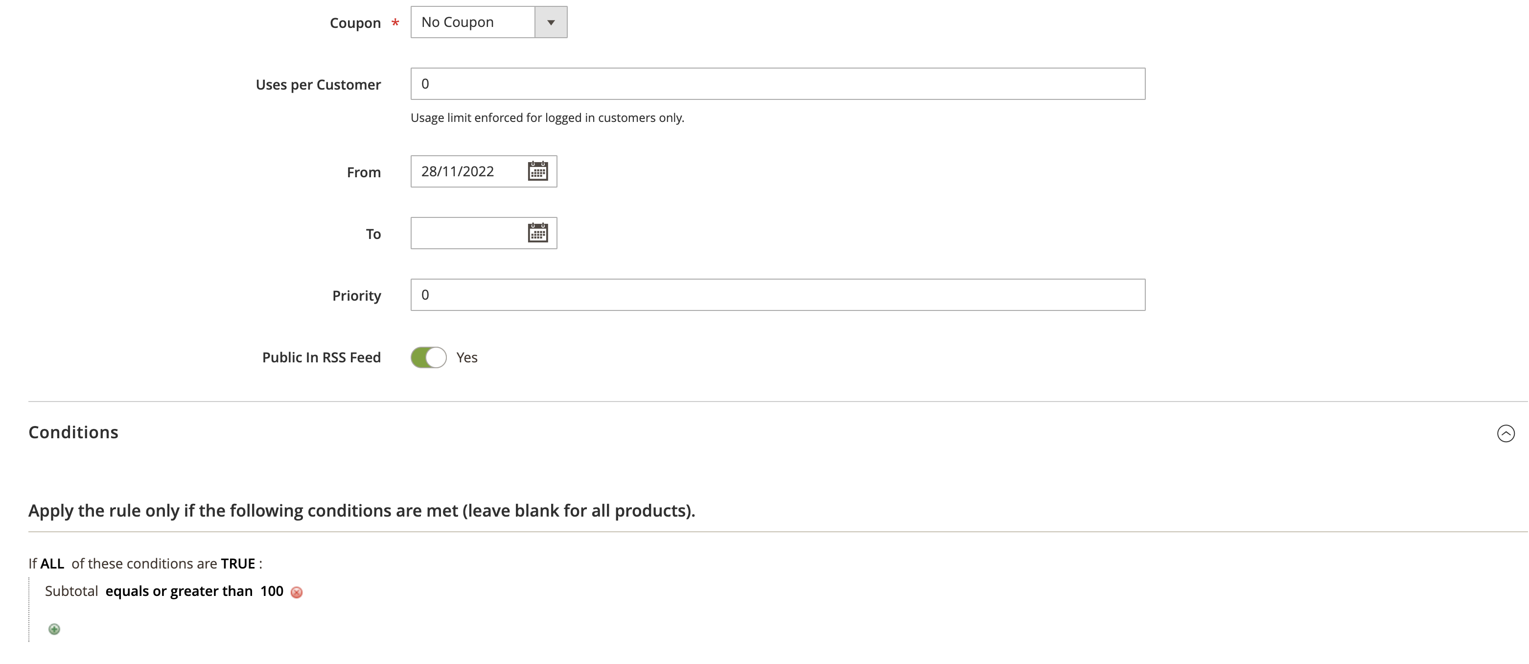The width and height of the screenshot is (1529, 664).
Task: Click the Priority field label
Action: [356, 296]
